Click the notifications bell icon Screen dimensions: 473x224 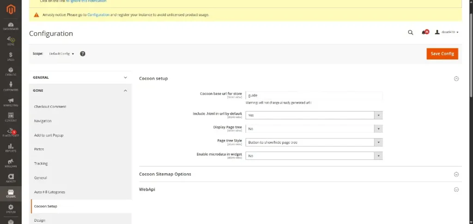[424, 32]
